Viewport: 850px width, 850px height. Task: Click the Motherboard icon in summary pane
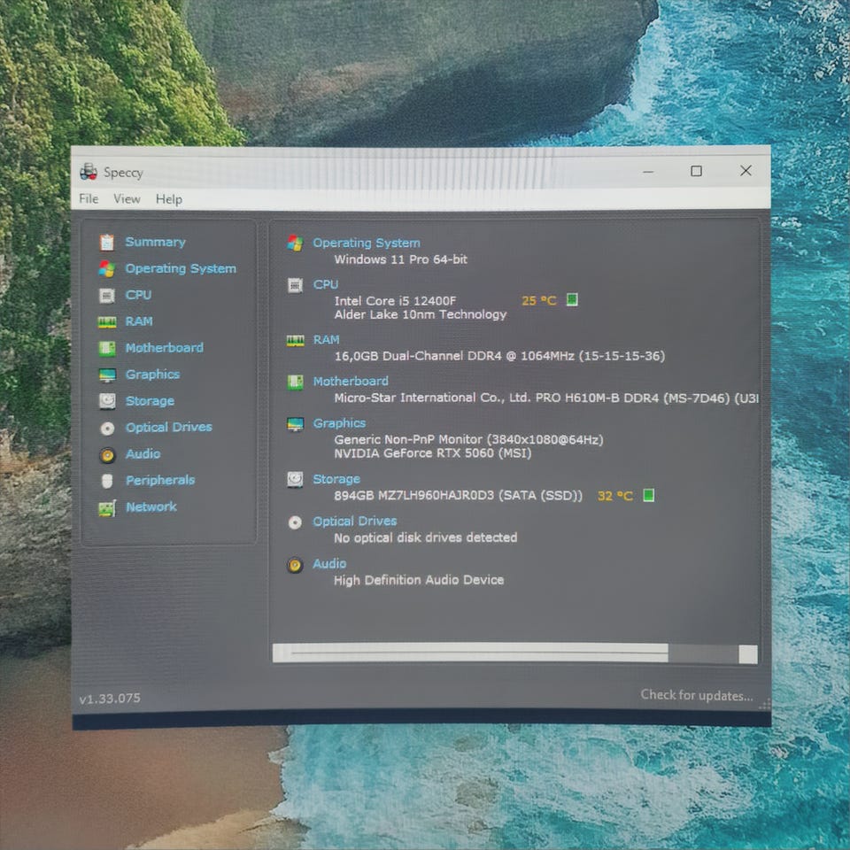295,382
